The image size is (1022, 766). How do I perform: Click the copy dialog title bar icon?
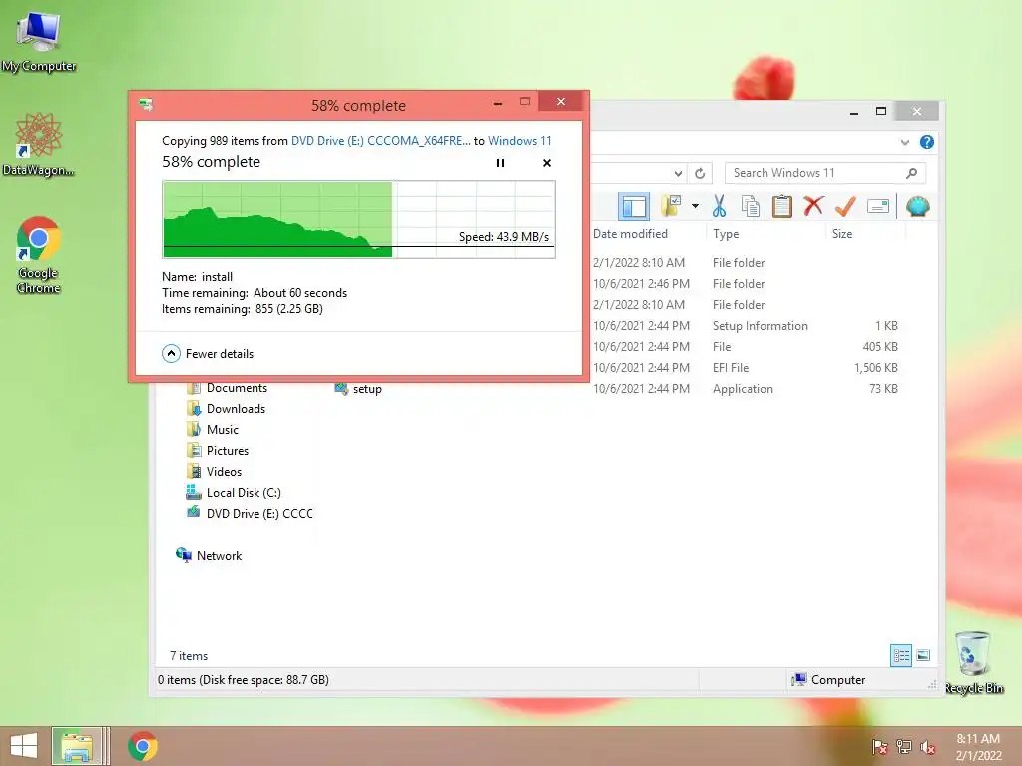(x=146, y=104)
